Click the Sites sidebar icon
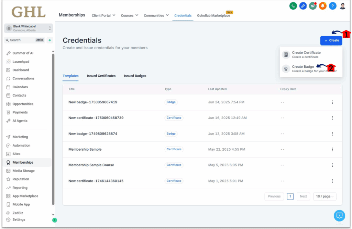Screen dimensions: 352x229 click(x=8, y=154)
